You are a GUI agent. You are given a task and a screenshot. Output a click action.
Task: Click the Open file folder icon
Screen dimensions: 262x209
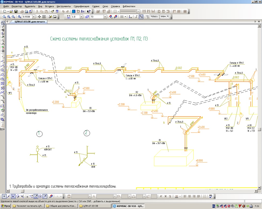tap(11, 12)
